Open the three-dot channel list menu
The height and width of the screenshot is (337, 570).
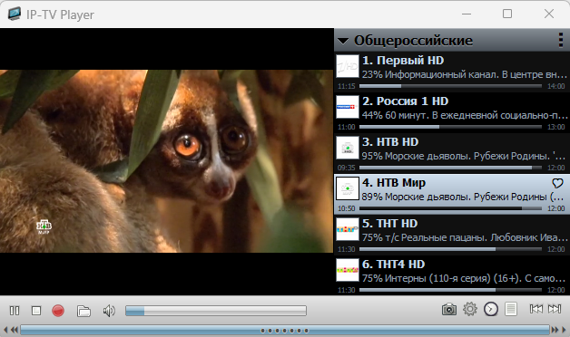(561, 40)
